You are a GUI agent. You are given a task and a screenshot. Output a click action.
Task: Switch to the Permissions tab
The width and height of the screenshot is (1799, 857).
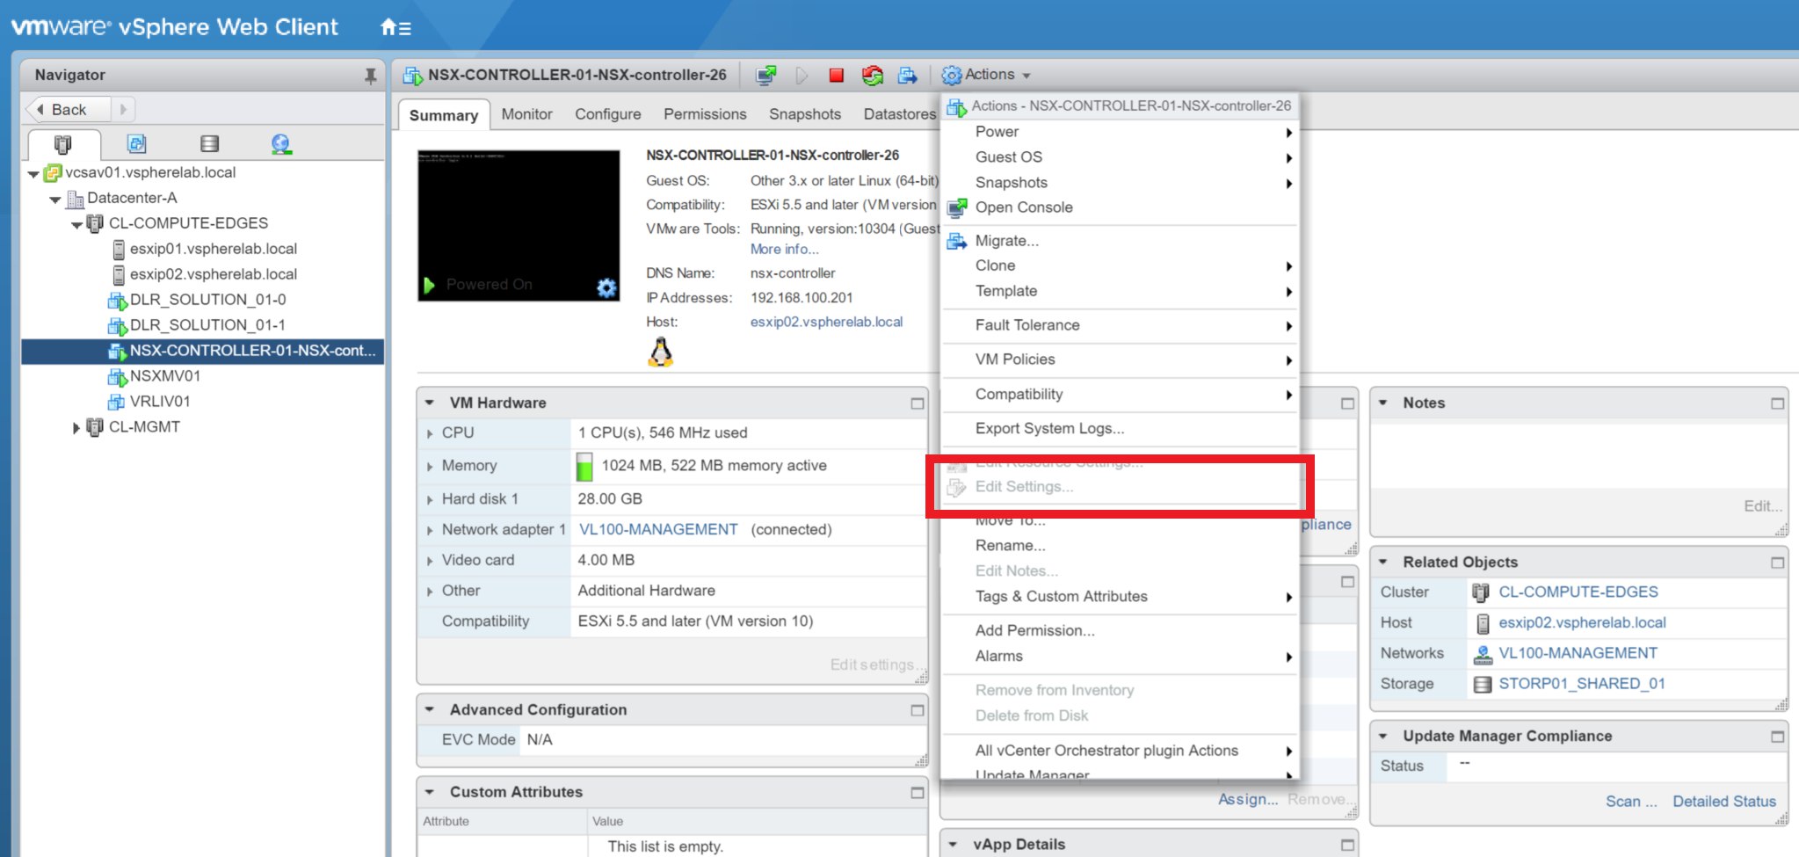[705, 114]
